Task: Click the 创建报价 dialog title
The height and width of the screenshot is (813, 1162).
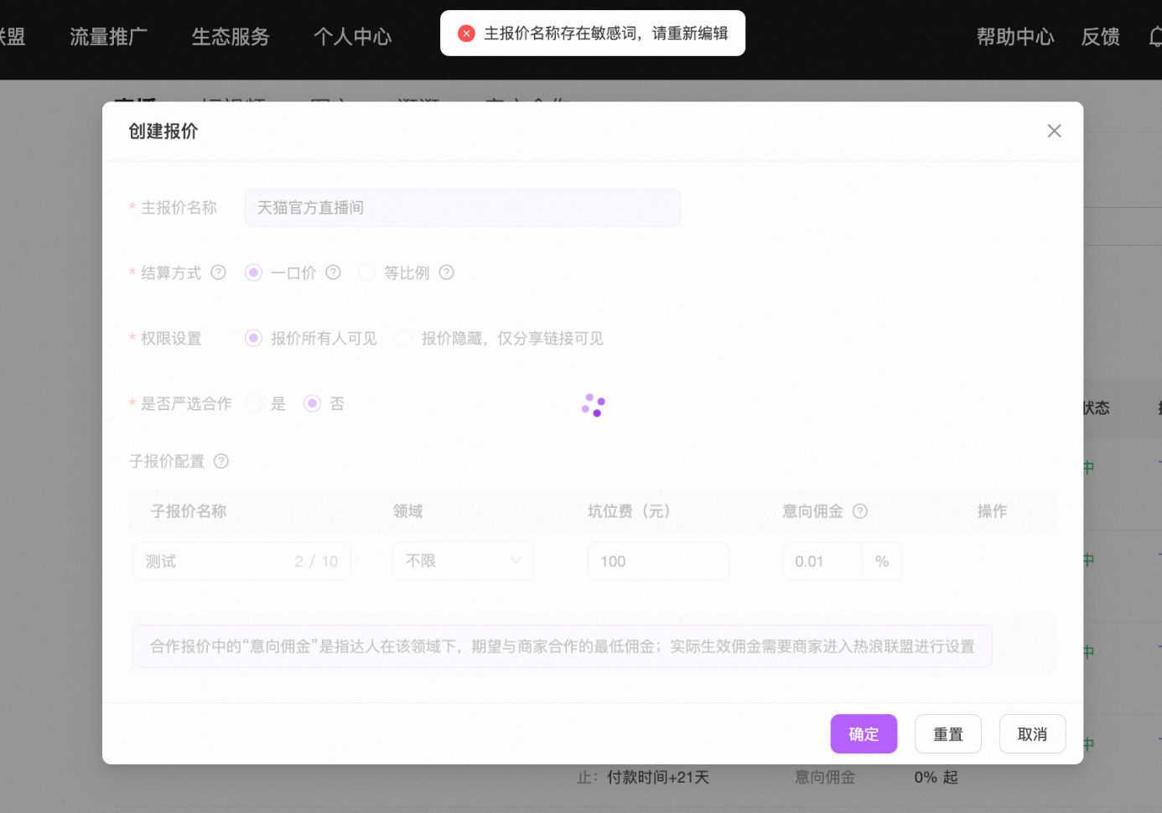Action: 163,131
